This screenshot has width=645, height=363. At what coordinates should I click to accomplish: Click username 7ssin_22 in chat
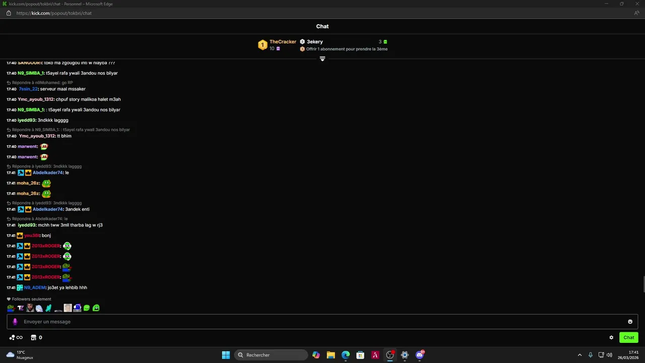tap(28, 89)
